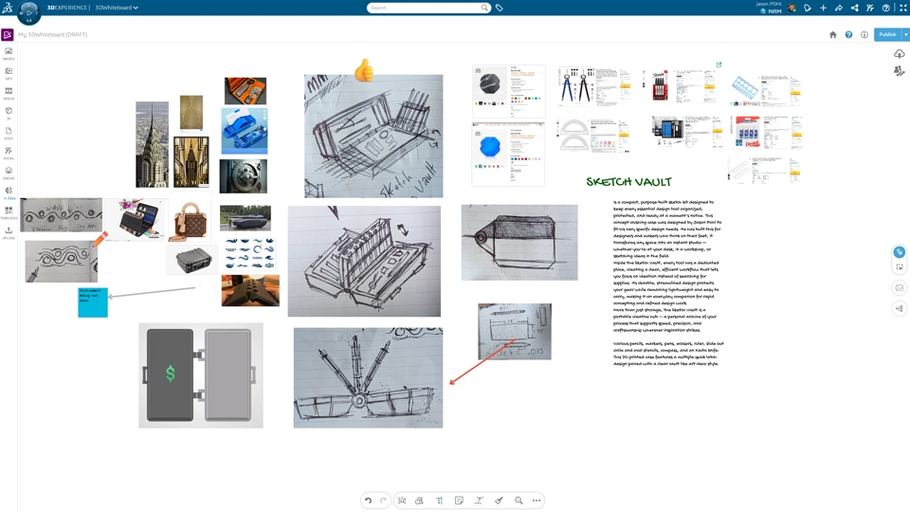
Task: Click the image view circular button on right edge
Action: 899,288
